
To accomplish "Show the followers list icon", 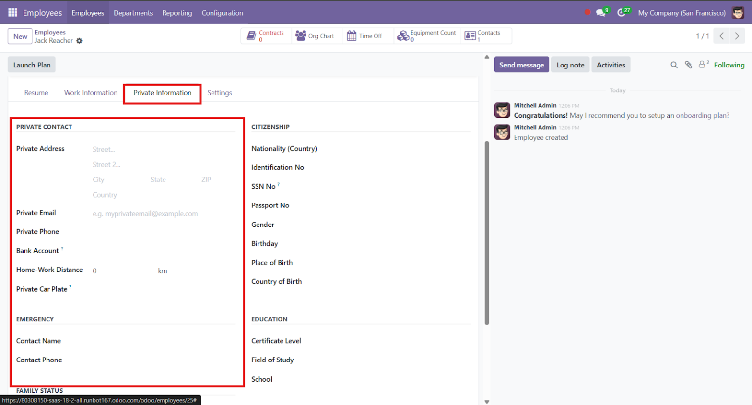I will [x=703, y=64].
